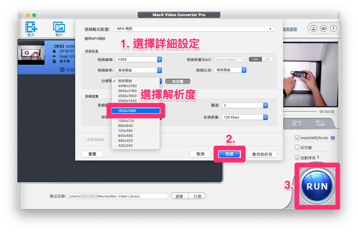
Task: Click the add video (影片) icon
Action: point(31,27)
